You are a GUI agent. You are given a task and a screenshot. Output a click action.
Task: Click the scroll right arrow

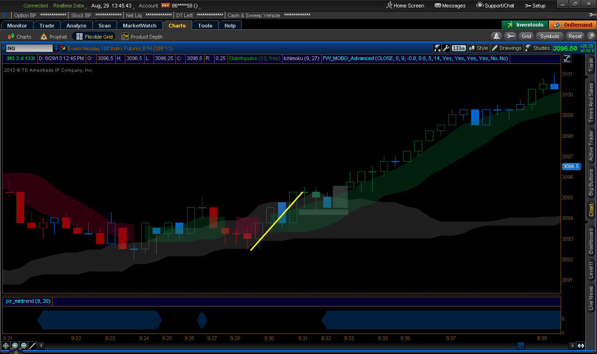point(573,346)
